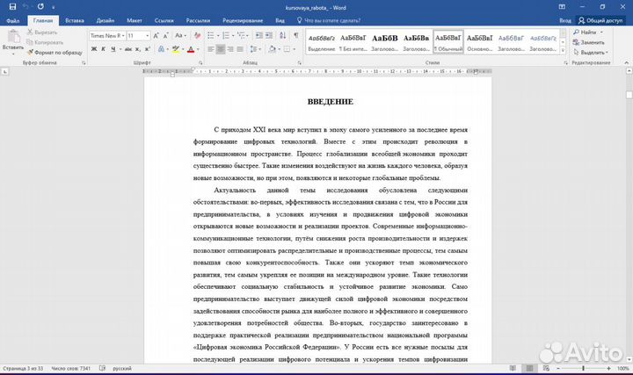Click Format Painter (Формат по образцу)
This screenshot has width=633, height=375.
pos(55,52)
